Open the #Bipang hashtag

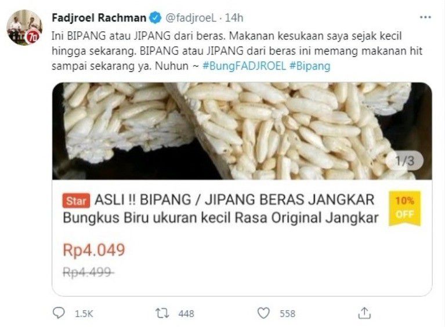click(x=310, y=66)
